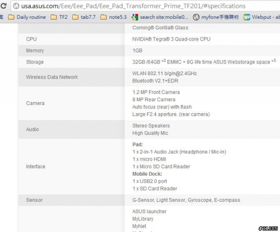280x232 pixels.
Task: Click the Wireless Data Network label
Action: (52, 77)
